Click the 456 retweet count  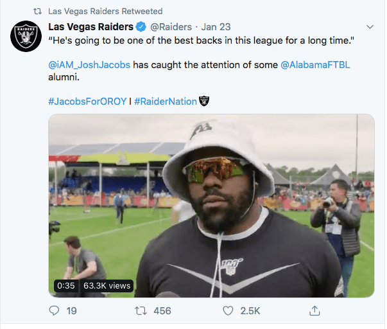[x=162, y=310]
